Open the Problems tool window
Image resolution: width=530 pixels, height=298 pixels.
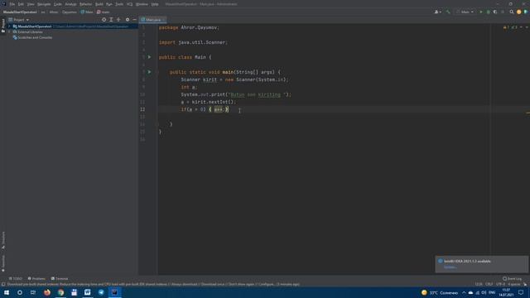[x=36, y=279]
